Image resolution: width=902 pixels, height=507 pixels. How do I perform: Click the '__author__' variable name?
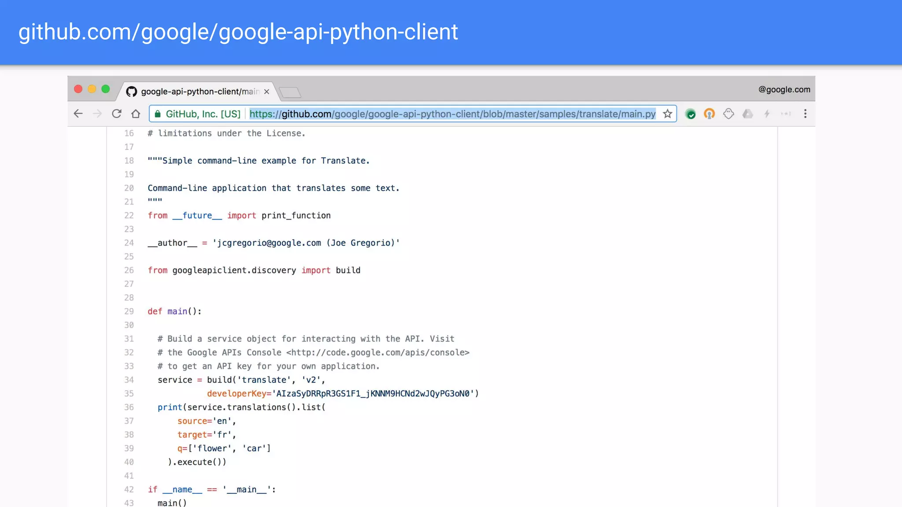(x=172, y=243)
